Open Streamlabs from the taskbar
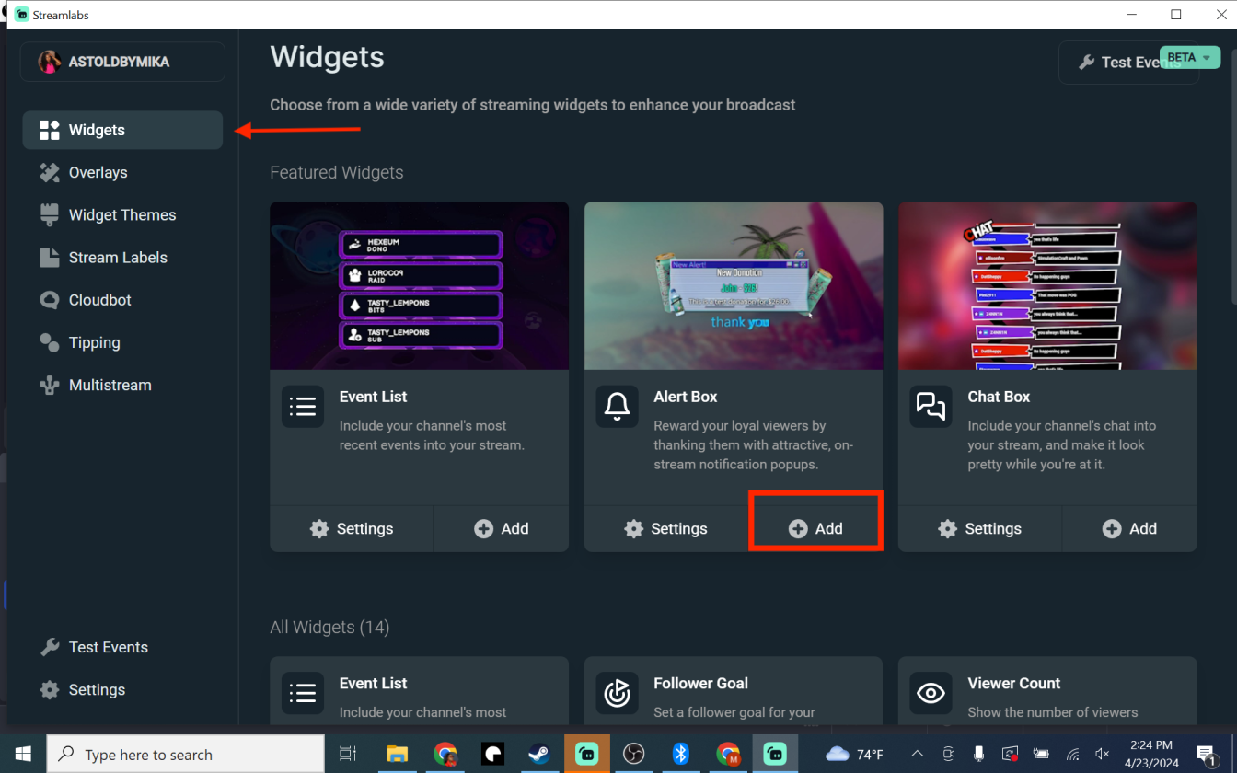Screen dimensions: 1237x773 pyautogui.click(x=586, y=753)
